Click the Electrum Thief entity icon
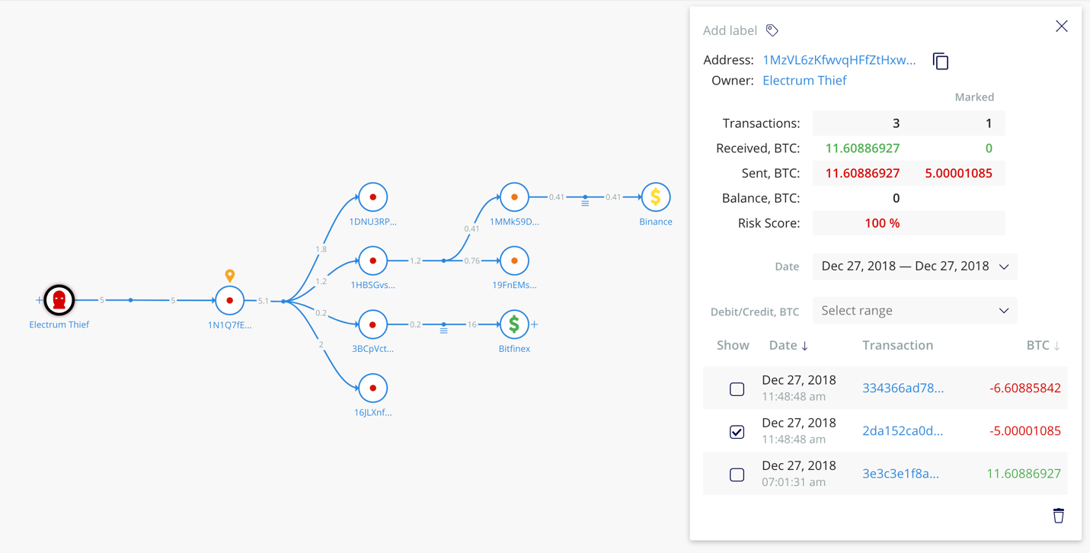The width and height of the screenshot is (1090, 553). point(59,300)
